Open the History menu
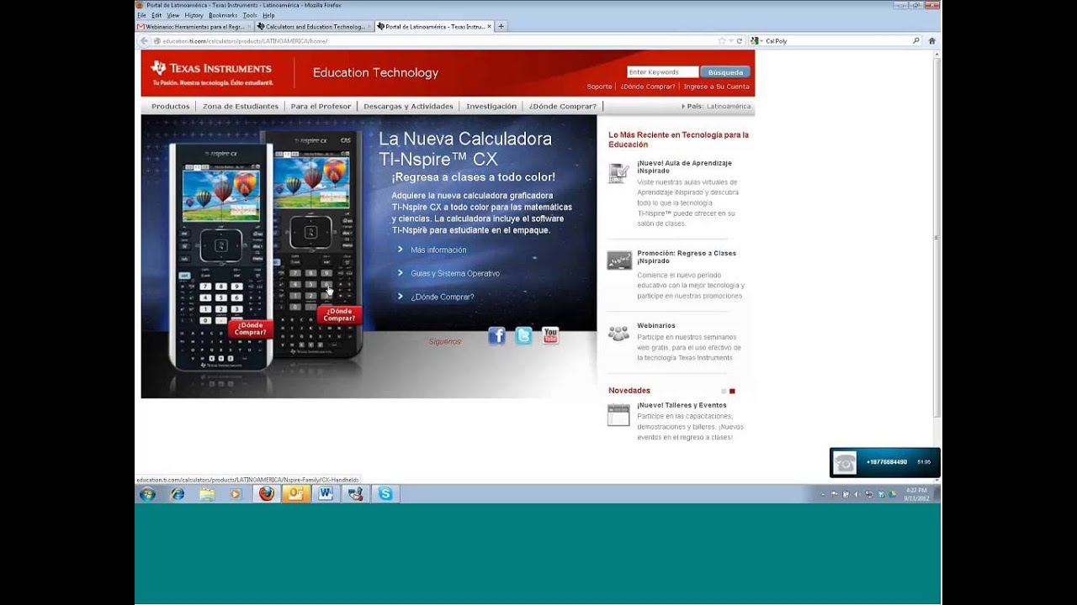This screenshot has height=605, width=1077. 194,15
